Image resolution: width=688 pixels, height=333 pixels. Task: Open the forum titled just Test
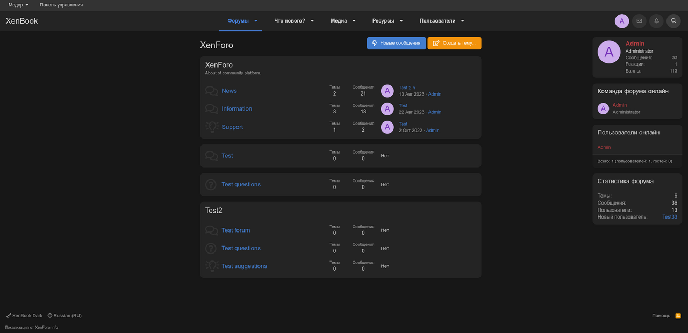pos(227,156)
